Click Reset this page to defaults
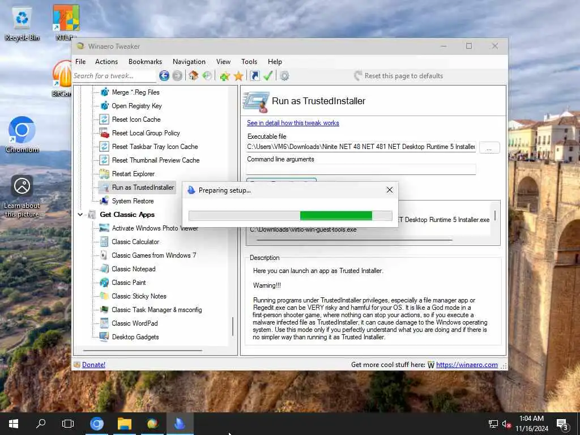This screenshot has height=435, width=580. pyautogui.click(x=398, y=76)
